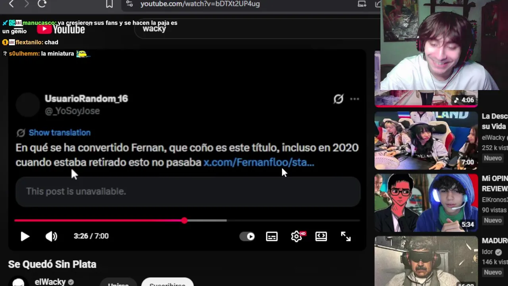This screenshot has height=286, width=508.
Task: Open the x.com/Fernanfloo/sta... link
Action: coord(259,162)
